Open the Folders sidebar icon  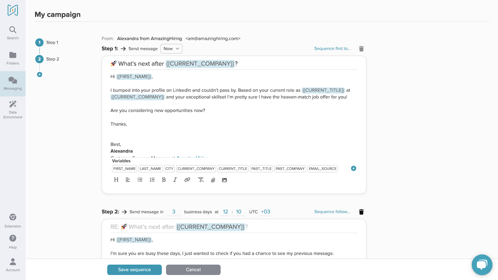(x=13, y=58)
